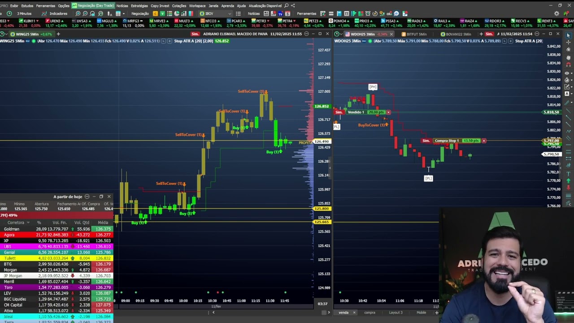Select the compra layout tab
The height and width of the screenshot is (323, 574).
(370, 313)
